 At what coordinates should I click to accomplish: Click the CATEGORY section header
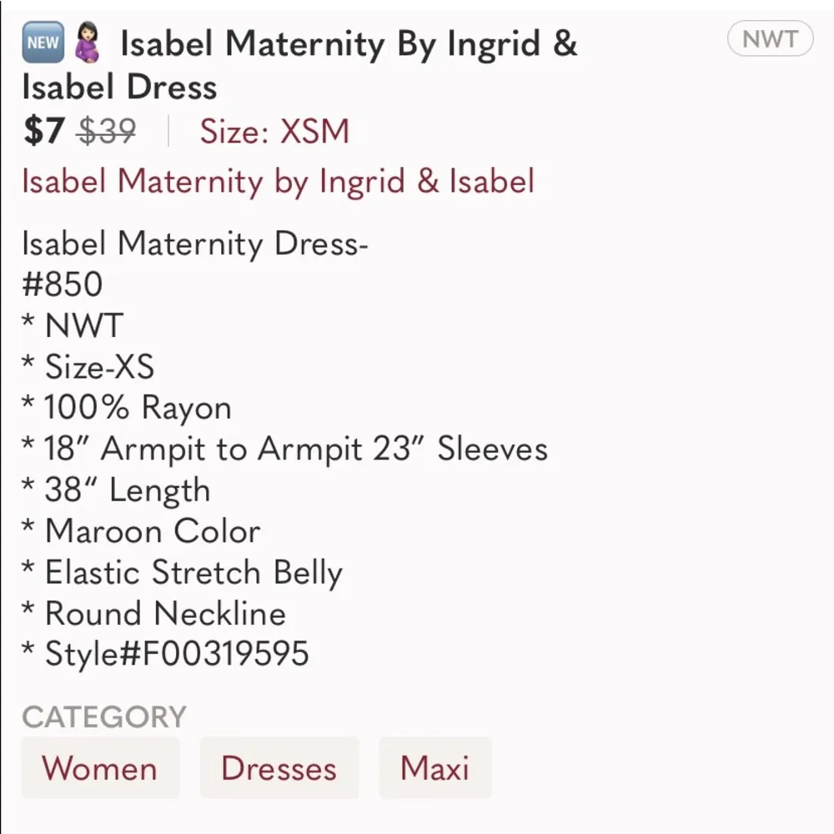[x=103, y=716]
